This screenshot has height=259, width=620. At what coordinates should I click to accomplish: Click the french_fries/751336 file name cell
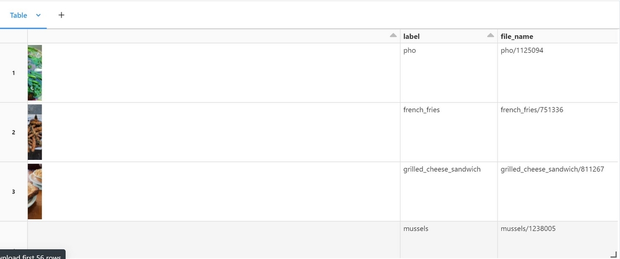coord(559,132)
